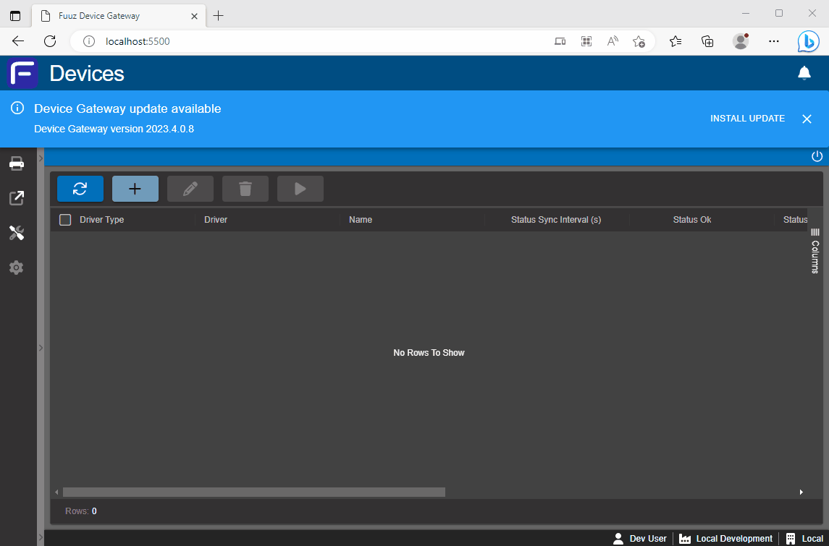The height and width of the screenshot is (546, 829).
Task: Open the wrench tools sidebar icon
Action: 17,233
